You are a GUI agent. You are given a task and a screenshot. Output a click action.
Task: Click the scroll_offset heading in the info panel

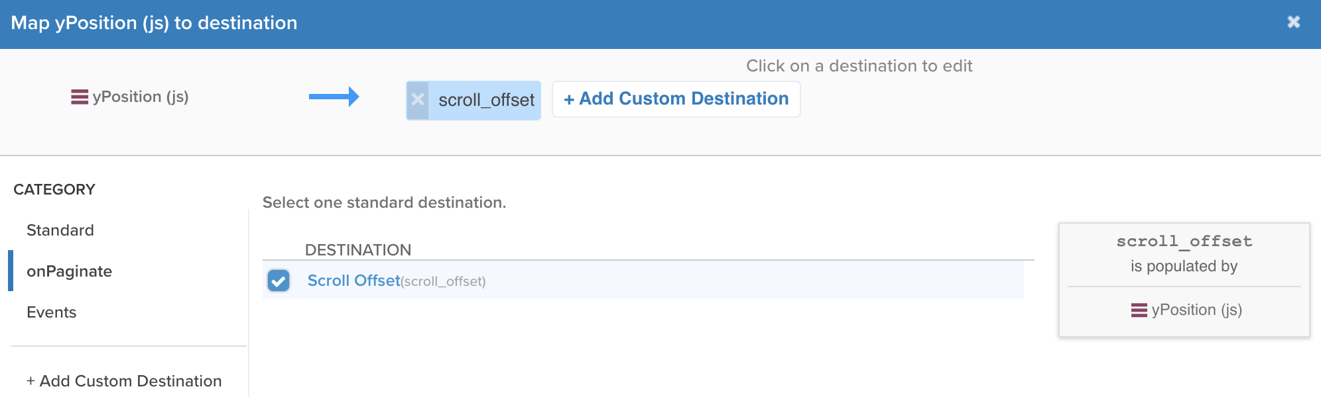tap(1184, 242)
